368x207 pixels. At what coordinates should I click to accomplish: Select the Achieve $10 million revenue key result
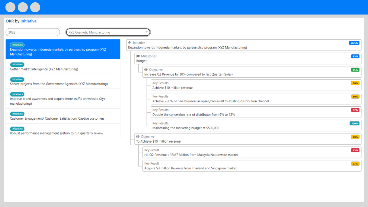point(172,88)
